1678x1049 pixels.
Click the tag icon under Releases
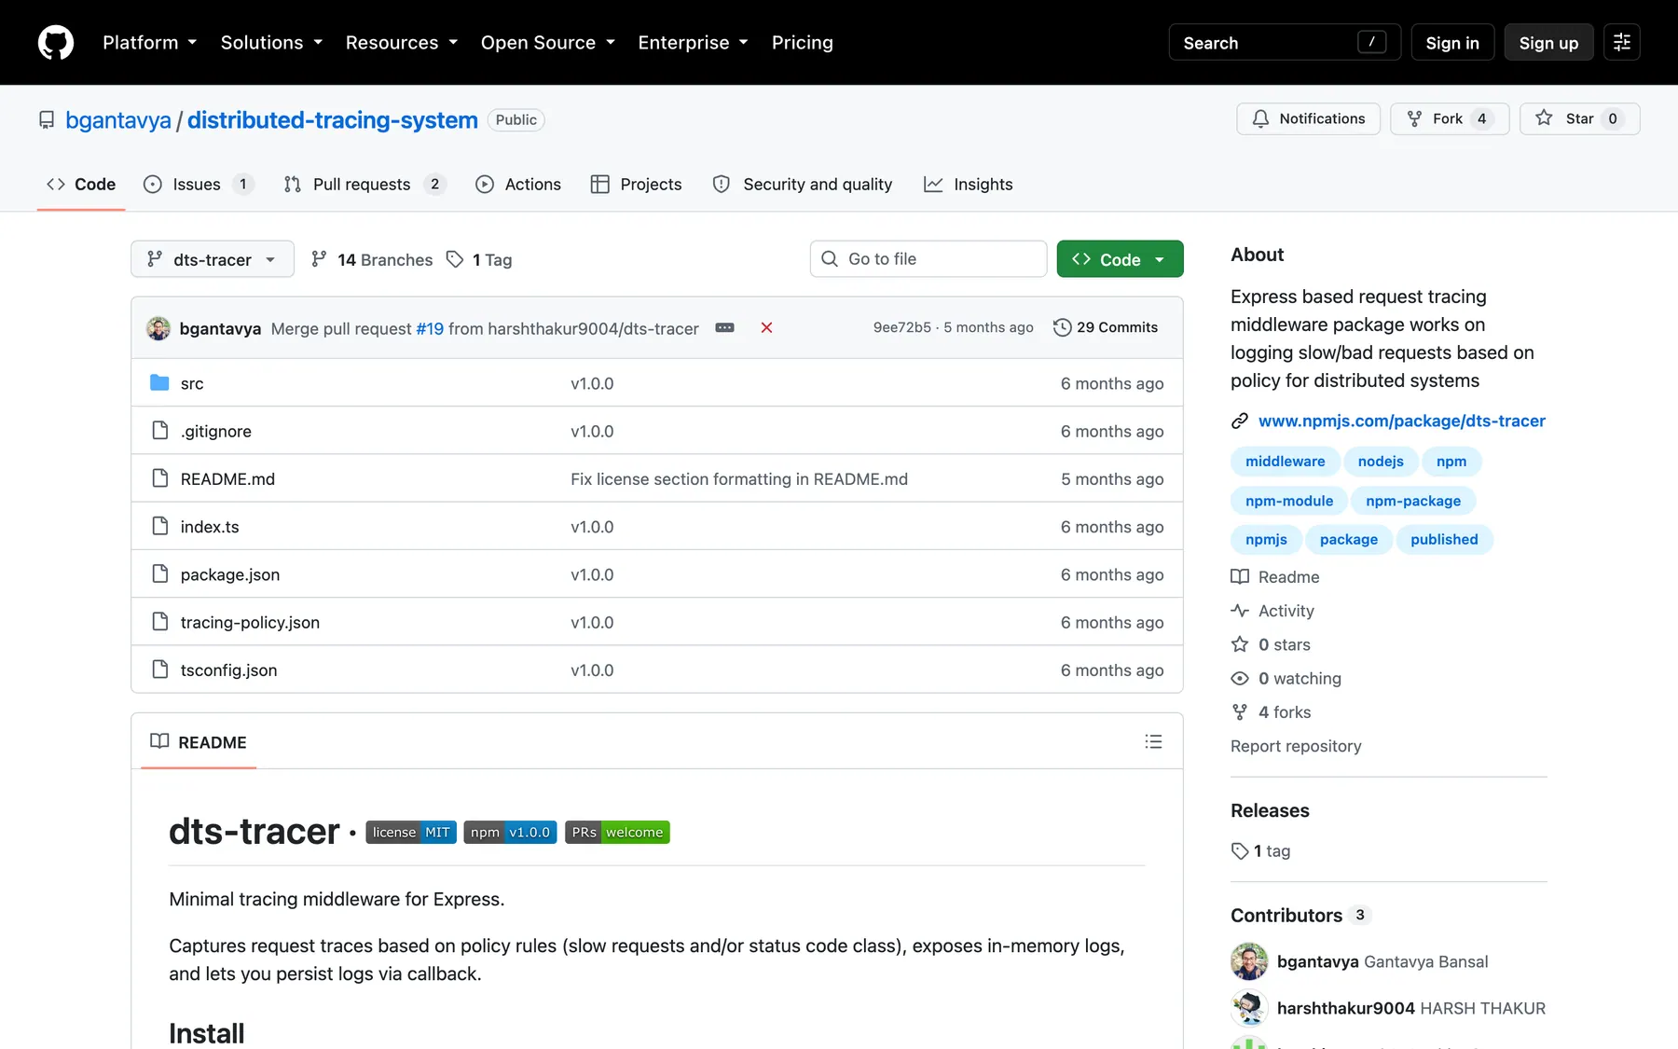point(1240,851)
